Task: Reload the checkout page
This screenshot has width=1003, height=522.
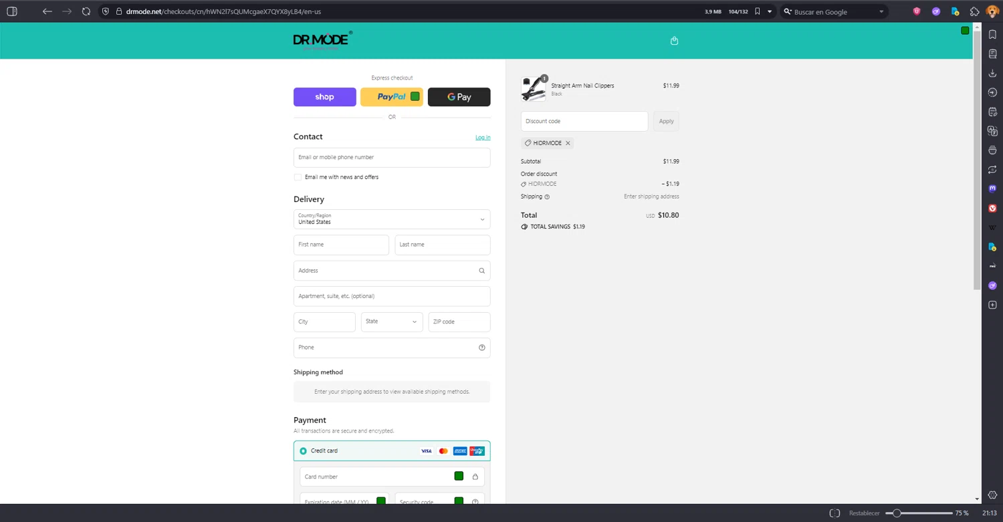Action: [86, 11]
